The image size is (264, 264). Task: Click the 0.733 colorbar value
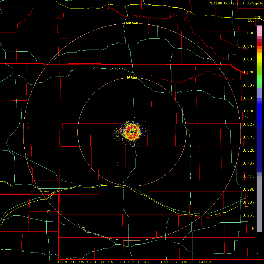pos(248,98)
